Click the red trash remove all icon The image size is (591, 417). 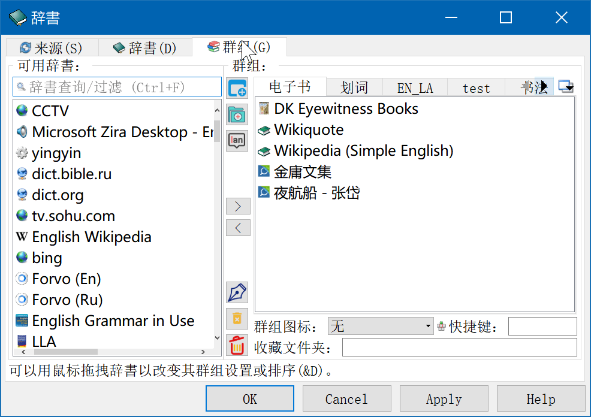[238, 345]
